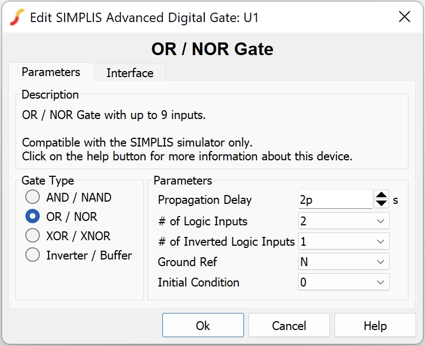Click the Cancel button
The width and height of the screenshot is (425, 346).
point(289,325)
